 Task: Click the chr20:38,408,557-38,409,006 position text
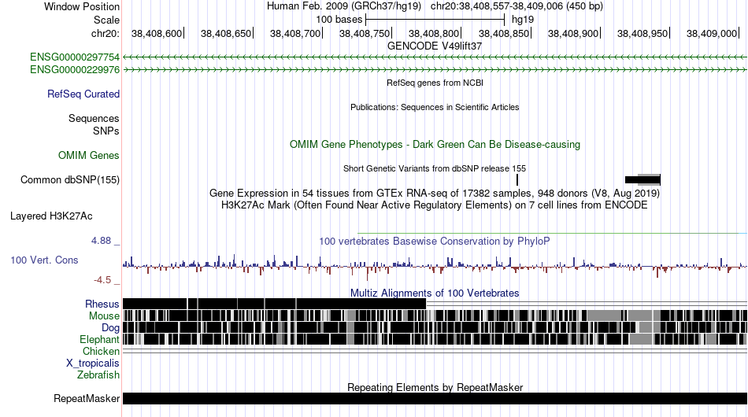[x=517, y=6]
